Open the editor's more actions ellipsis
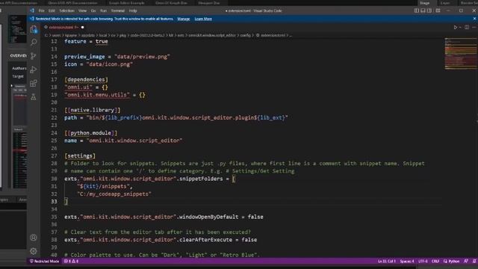Screen dimensions: 478x269 click(474, 27)
